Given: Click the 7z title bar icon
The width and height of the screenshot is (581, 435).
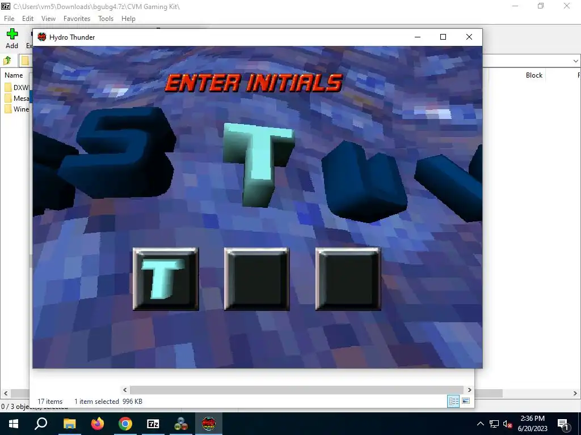Looking at the screenshot, I should [x=6, y=6].
